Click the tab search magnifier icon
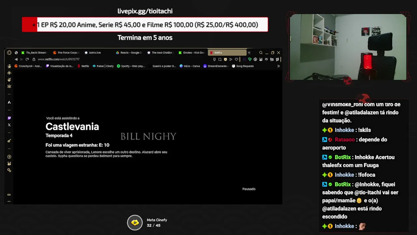Screen dimensions: 417x235 261,53
